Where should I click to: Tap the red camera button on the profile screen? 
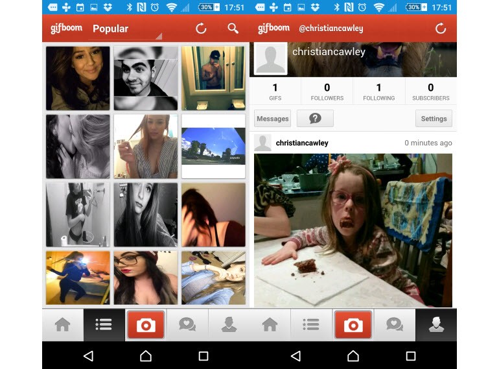[x=353, y=325]
